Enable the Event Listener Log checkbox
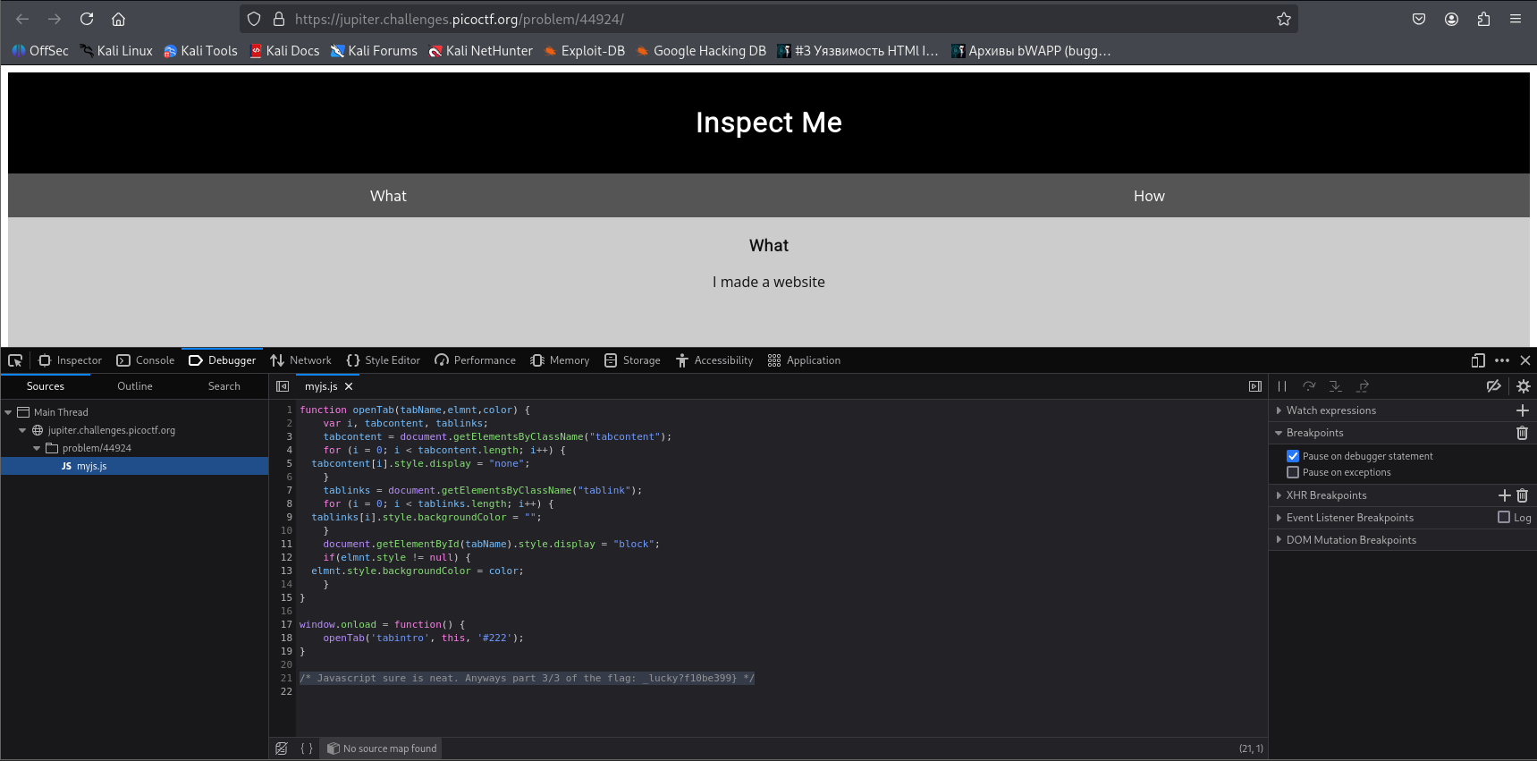Screen dimensions: 1537x761 [1504, 518]
